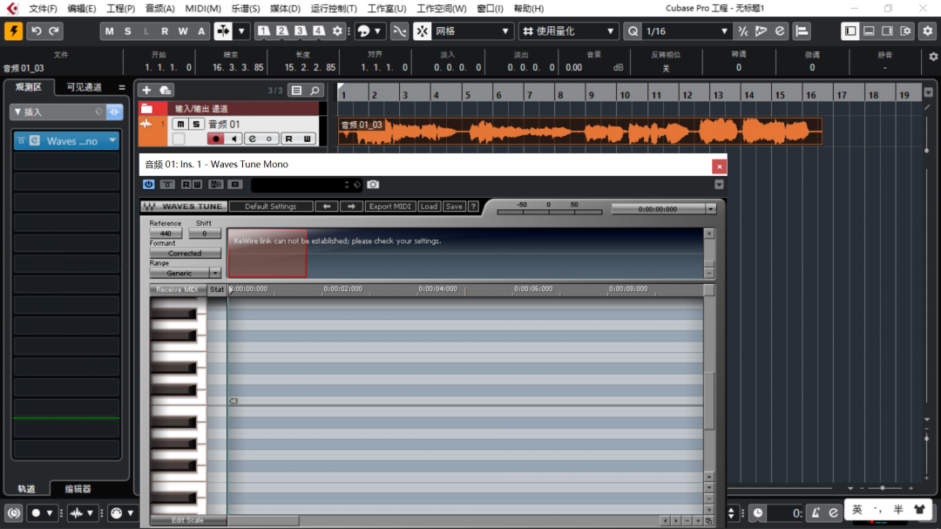Image resolution: width=941 pixels, height=529 pixels.
Task: Click the plugin snapshot camera icon
Action: pyautogui.click(x=373, y=185)
